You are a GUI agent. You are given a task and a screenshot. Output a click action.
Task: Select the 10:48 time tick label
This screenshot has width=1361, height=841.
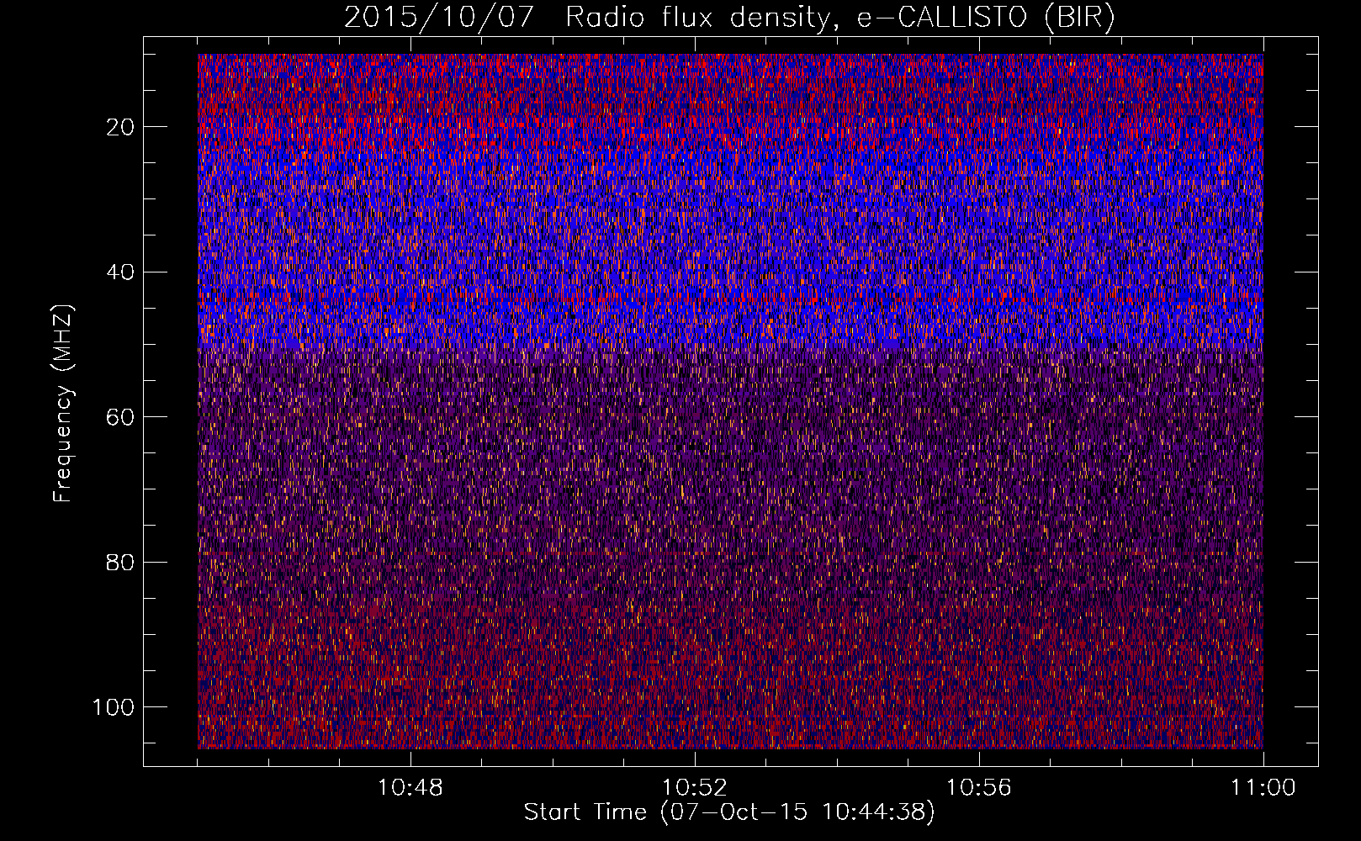coord(410,788)
